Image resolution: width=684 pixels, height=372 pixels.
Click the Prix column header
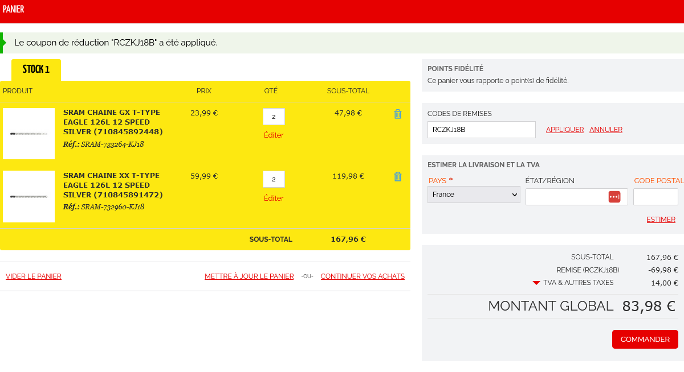(x=204, y=91)
